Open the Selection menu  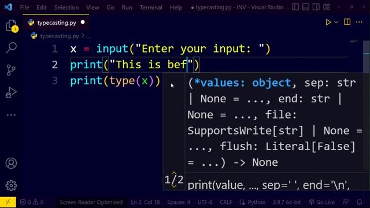(66, 8)
